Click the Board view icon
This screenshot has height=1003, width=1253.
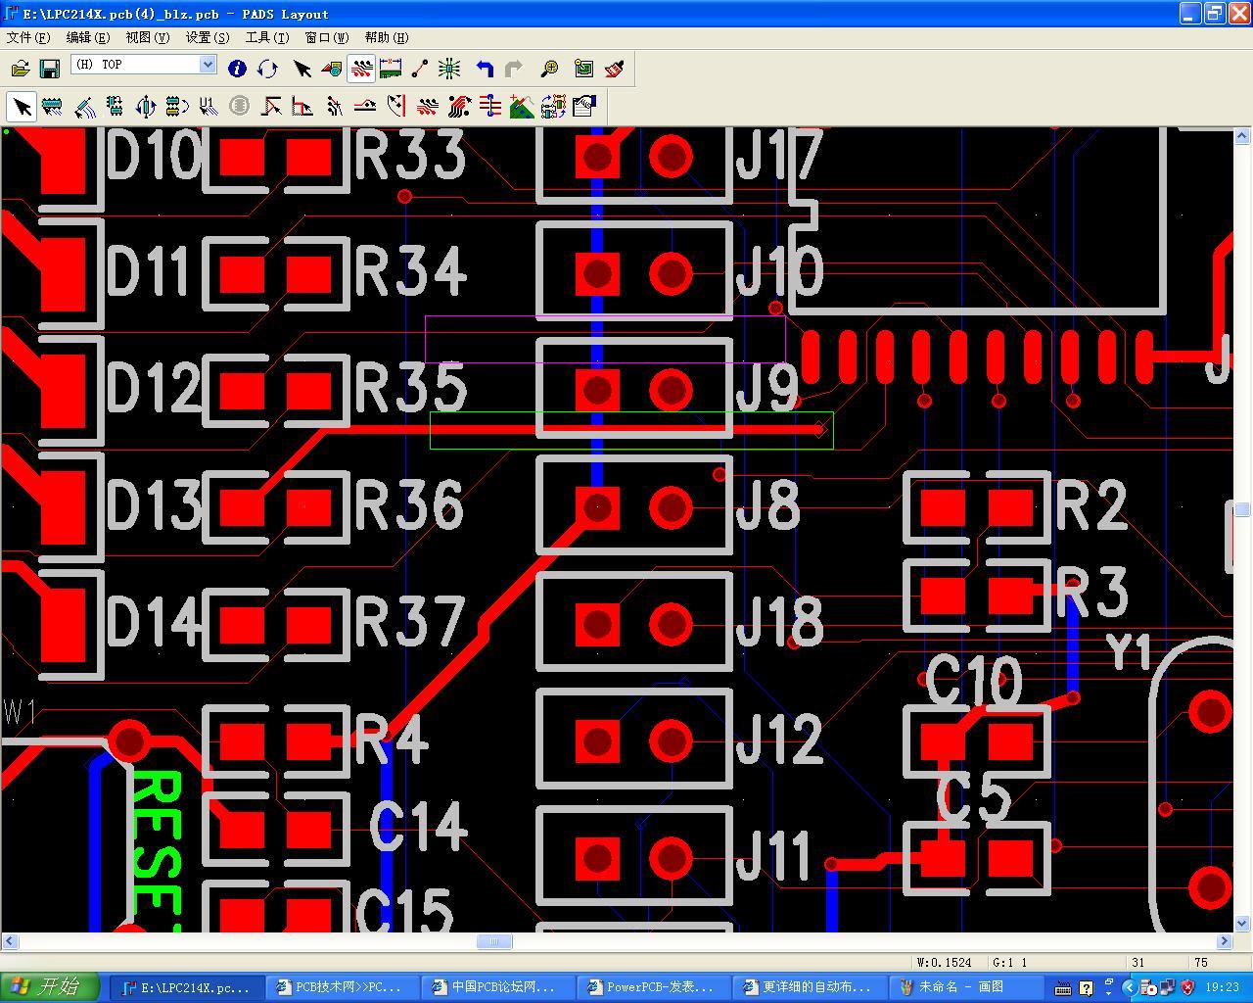[x=583, y=69]
